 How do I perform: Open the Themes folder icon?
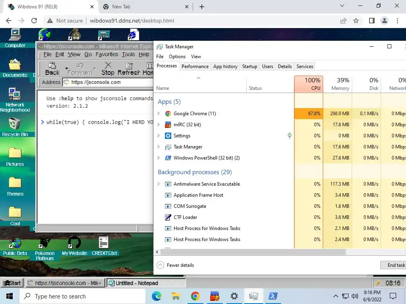click(15, 187)
